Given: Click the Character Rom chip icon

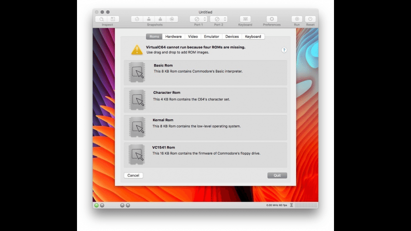Looking at the screenshot, I should click(137, 99).
